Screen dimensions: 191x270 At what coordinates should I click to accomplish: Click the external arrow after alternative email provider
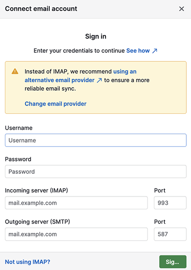[99, 80]
